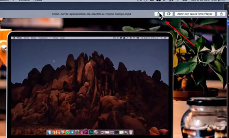Click the trim video button in Quick Look
The width and height of the screenshot is (229, 138).
coord(169,14)
